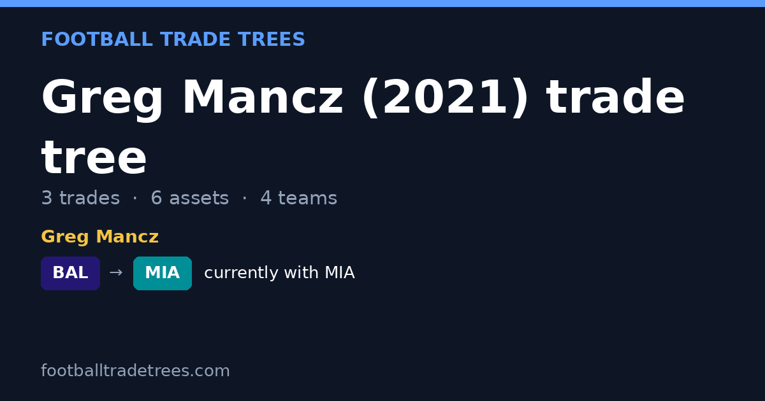Click the BAL team badge
This screenshot has width=765, height=401.
click(x=70, y=273)
